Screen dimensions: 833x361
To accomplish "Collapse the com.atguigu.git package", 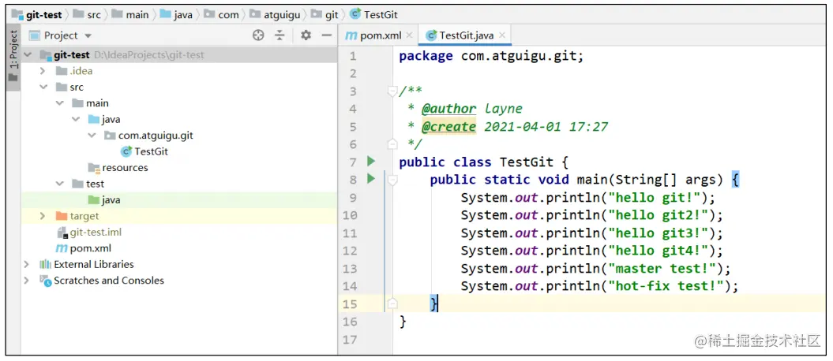I will pyautogui.click(x=92, y=136).
